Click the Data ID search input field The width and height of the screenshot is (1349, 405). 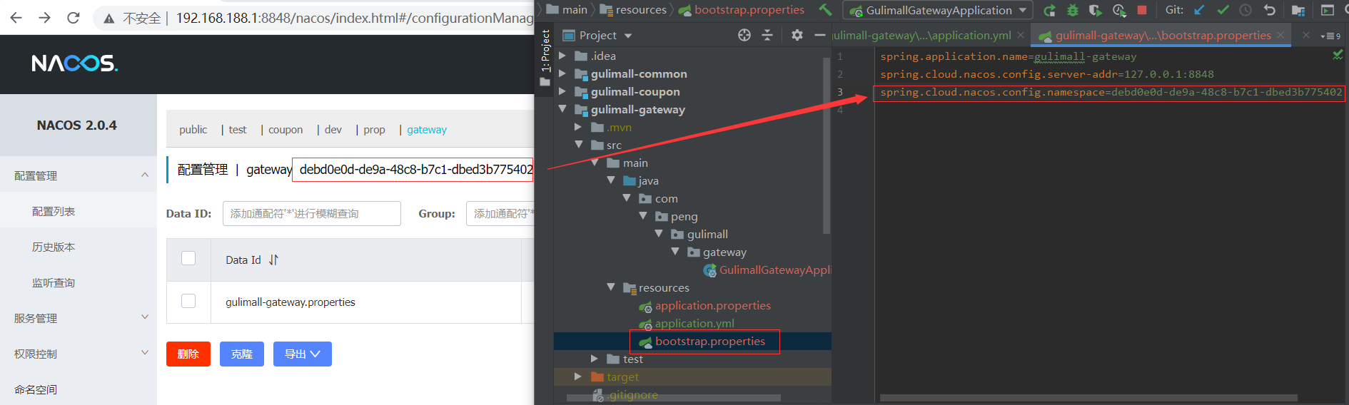point(312,214)
